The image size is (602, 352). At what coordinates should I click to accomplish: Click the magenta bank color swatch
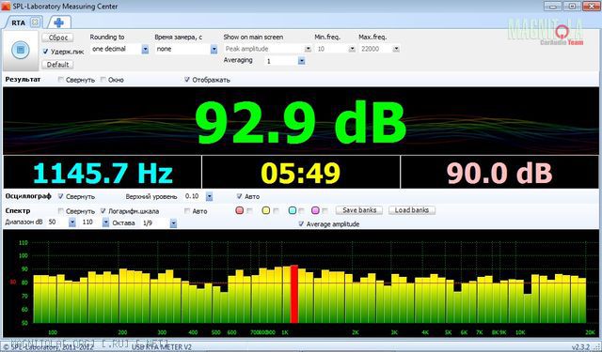pos(315,210)
